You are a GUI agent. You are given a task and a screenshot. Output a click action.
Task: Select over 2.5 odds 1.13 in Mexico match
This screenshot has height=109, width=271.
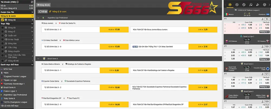click(267, 25)
